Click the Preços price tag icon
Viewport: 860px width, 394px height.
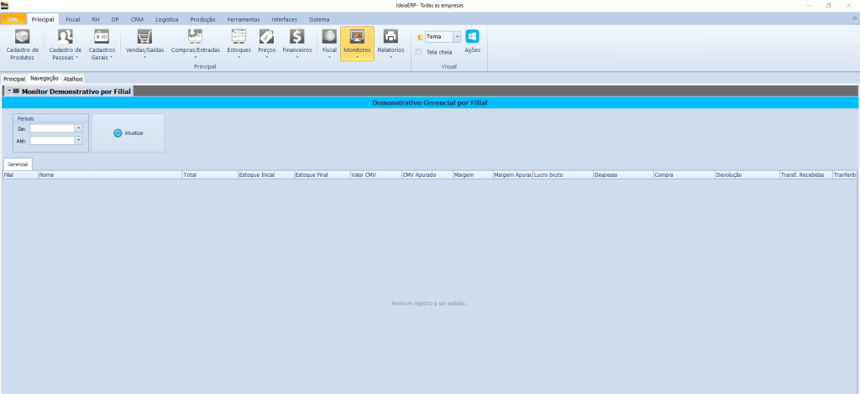(x=267, y=38)
